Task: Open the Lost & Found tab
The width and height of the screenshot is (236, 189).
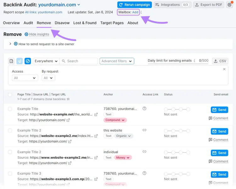Action: (x=85, y=23)
